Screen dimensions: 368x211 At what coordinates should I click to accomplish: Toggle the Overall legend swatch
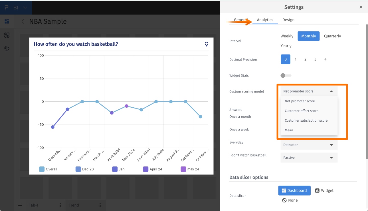click(x=42, y=169)
